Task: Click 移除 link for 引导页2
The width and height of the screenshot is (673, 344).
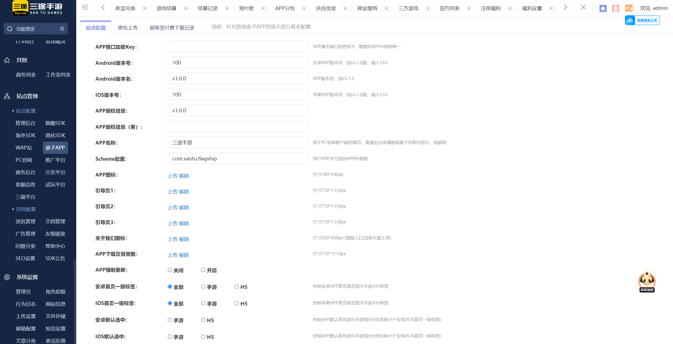Action: click(x=184, y=207)
